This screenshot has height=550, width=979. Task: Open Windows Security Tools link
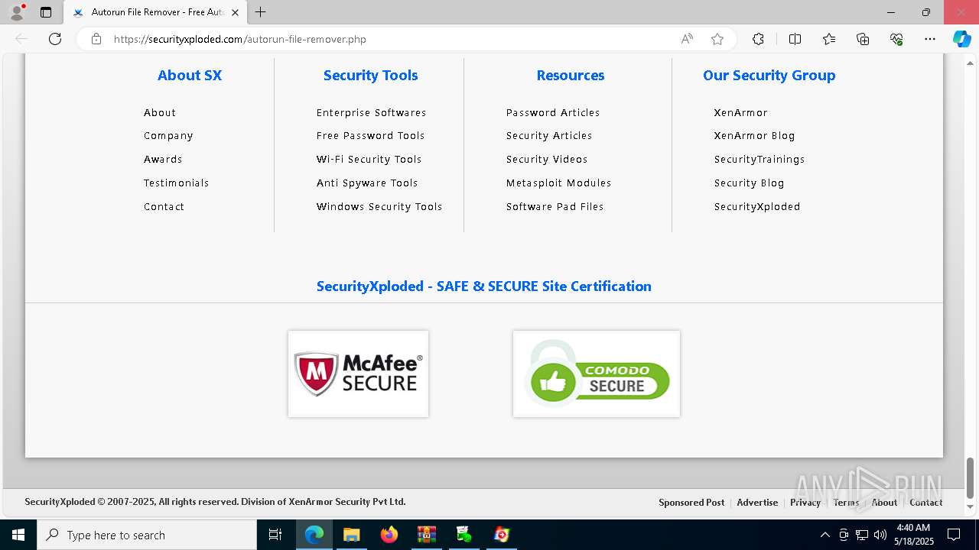pos(379,207)
